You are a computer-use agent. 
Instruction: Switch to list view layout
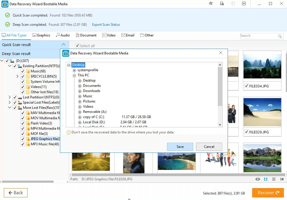coord(274,179)
